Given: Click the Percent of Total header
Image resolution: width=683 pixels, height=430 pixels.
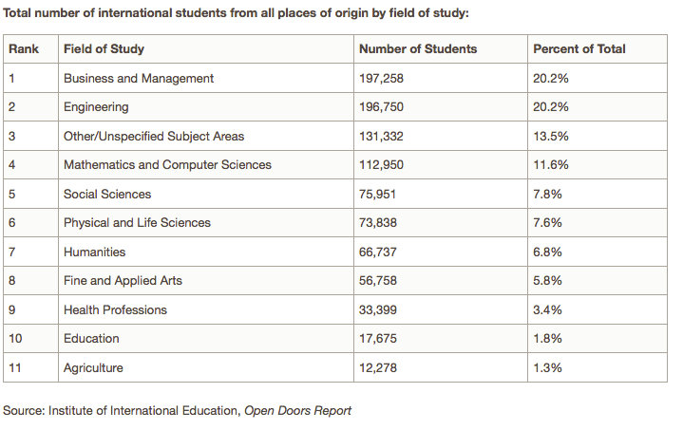Looking at the screenshot, I should click(579, 49).
